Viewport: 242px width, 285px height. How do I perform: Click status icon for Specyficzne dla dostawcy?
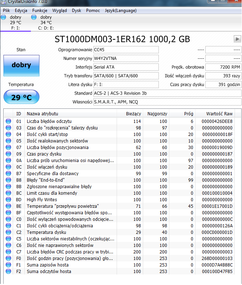8,174
